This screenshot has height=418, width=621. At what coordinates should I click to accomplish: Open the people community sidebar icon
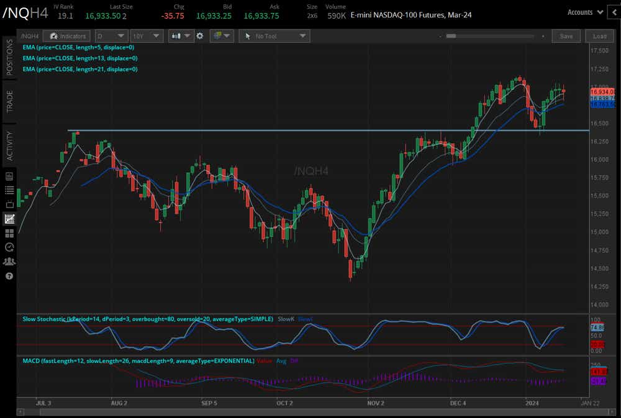[x=9, y=261]
